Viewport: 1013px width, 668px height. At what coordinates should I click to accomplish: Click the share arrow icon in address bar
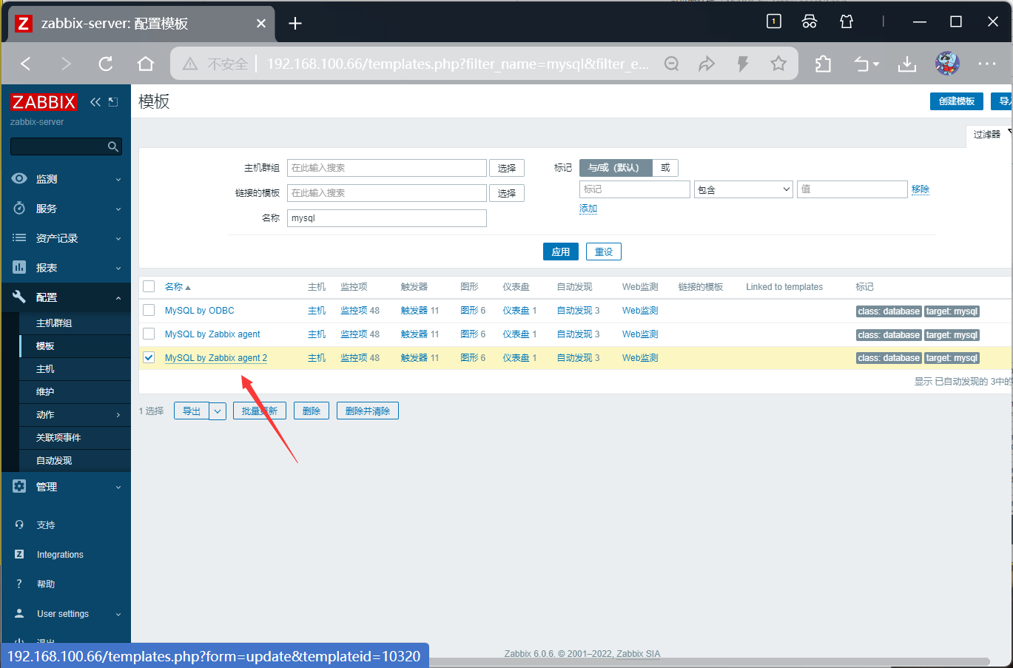(707, 64)
